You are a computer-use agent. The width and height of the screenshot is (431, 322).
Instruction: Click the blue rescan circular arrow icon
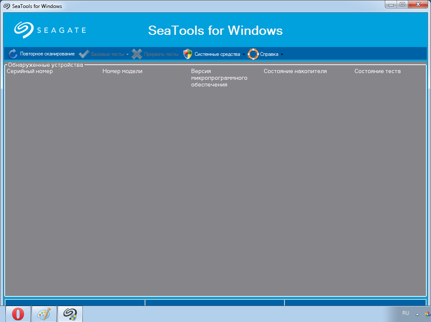pos(13,54)
